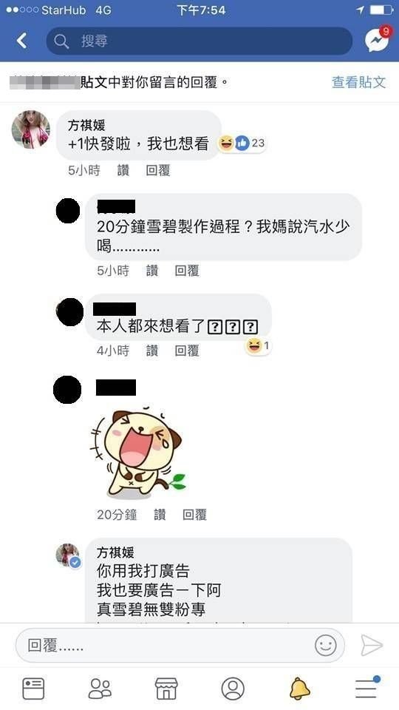
Task: Open the Marketplace store icon
Action: pos(166,689)
